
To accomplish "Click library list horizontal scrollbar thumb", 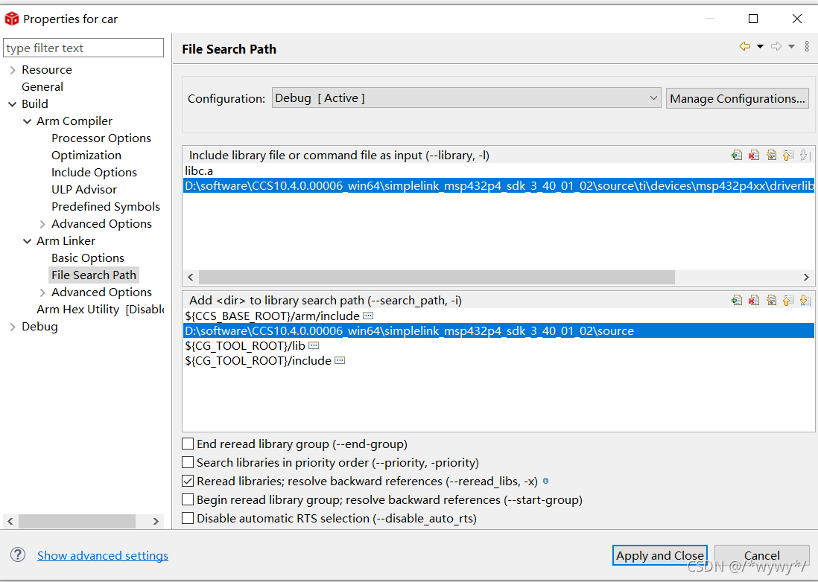I will pos(437,277).
